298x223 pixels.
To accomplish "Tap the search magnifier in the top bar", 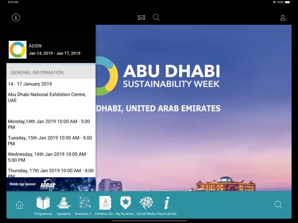I will (156, 18).
